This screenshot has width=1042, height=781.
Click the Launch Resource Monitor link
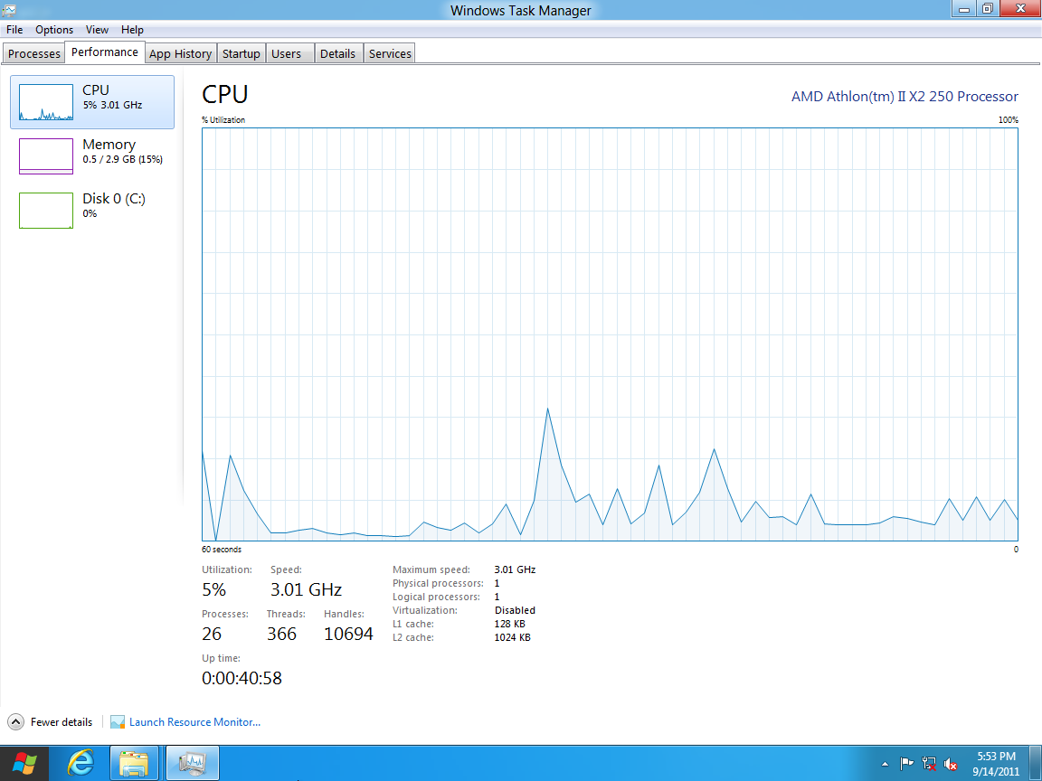pos(194,722)
